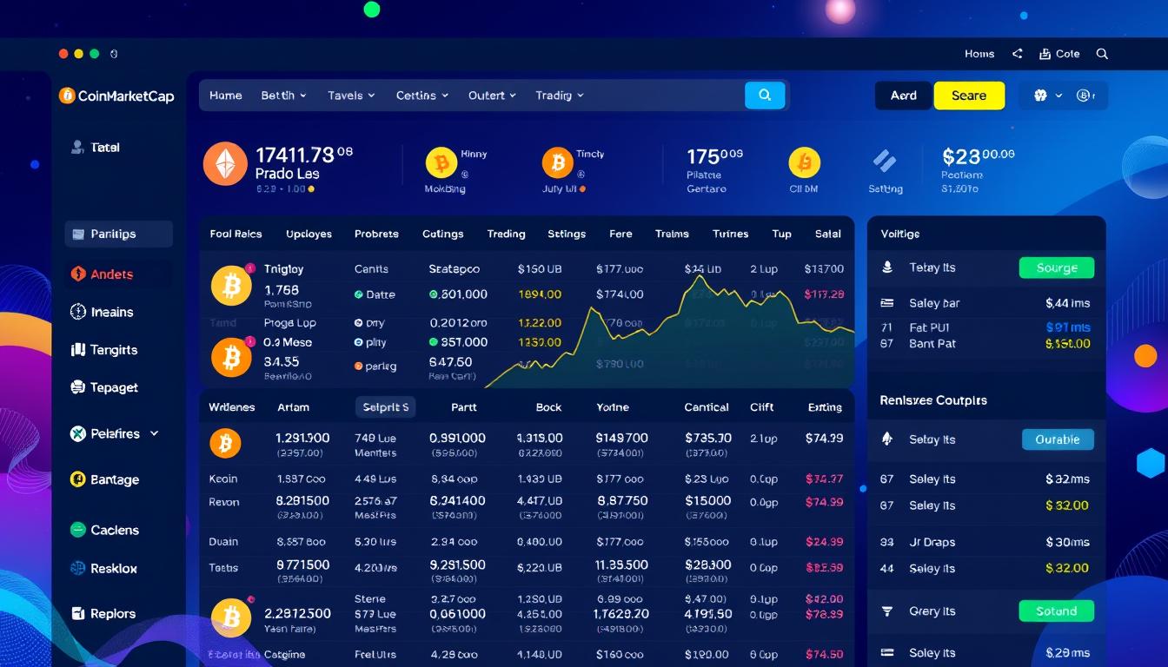
Task: Expand the Pelafires sidebar chevron
Action: [x=155, y=433]
